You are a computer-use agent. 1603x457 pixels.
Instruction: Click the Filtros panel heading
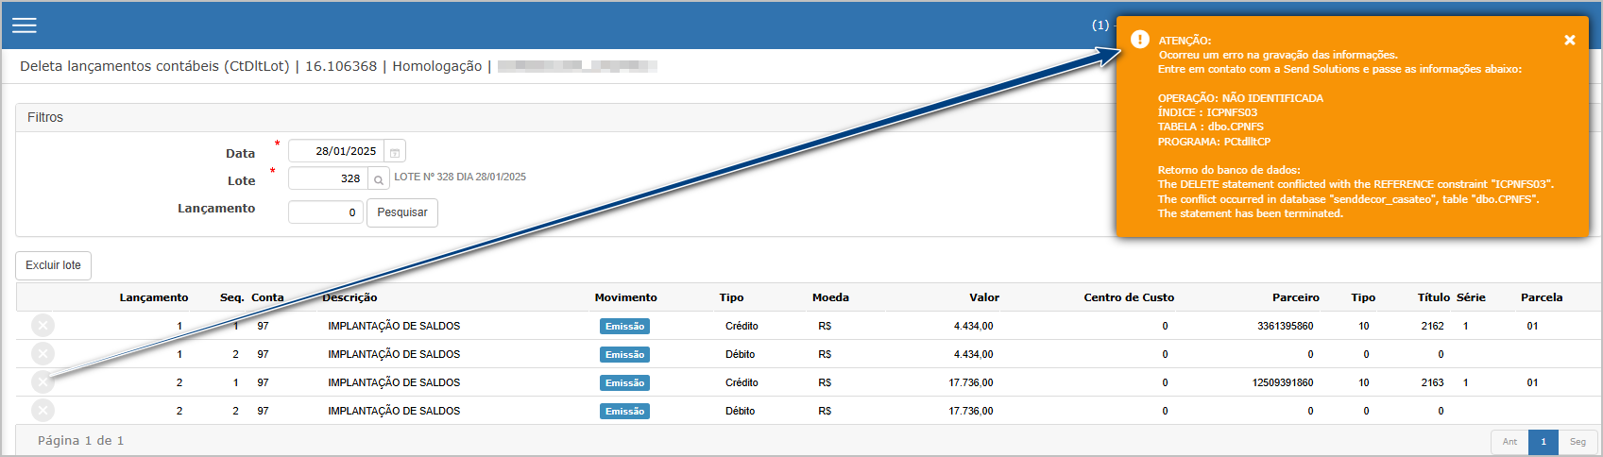click(x=45, y=117)
